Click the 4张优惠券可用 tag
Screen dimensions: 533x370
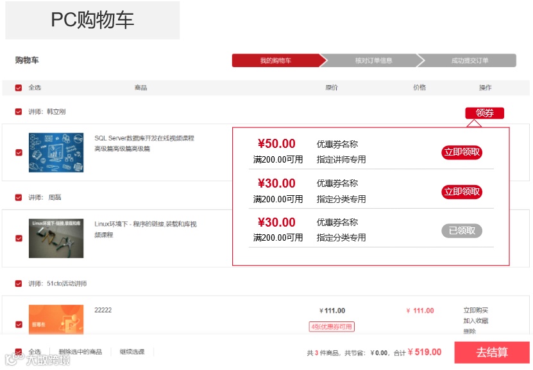[x=332, y=326]
